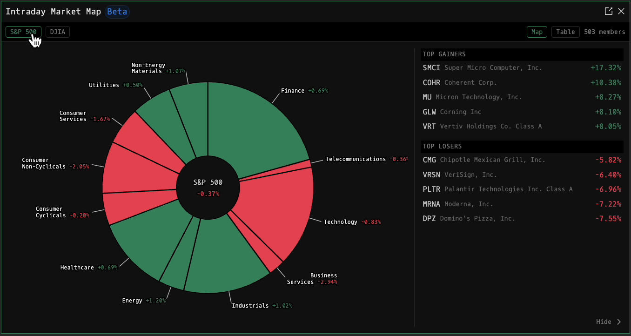Open CMG Chipotle Mexican Grill row
Image resolution: width=631 pixels, height=336 pixels.
pos(522,160)
